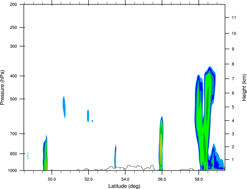Click the 5 km height label
The width and height of the screenshot is (247, 189).
[233, 107]
